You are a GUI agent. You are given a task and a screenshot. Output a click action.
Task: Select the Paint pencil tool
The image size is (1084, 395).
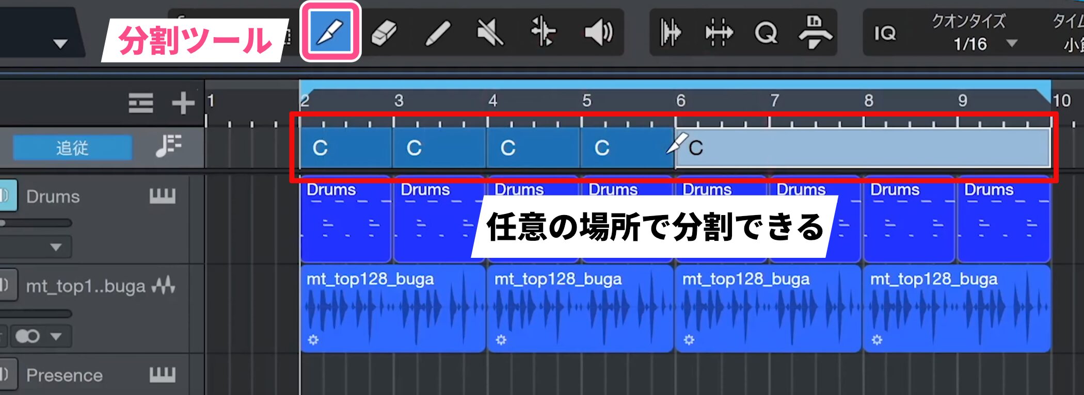click(438, 33)
